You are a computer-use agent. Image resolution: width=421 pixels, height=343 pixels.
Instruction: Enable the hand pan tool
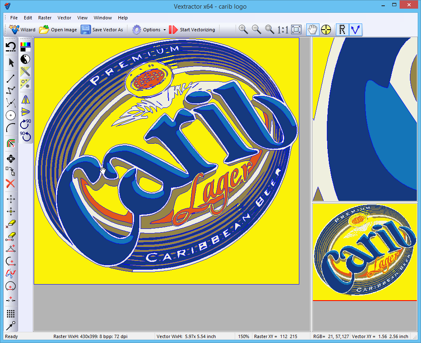[312, 30]
